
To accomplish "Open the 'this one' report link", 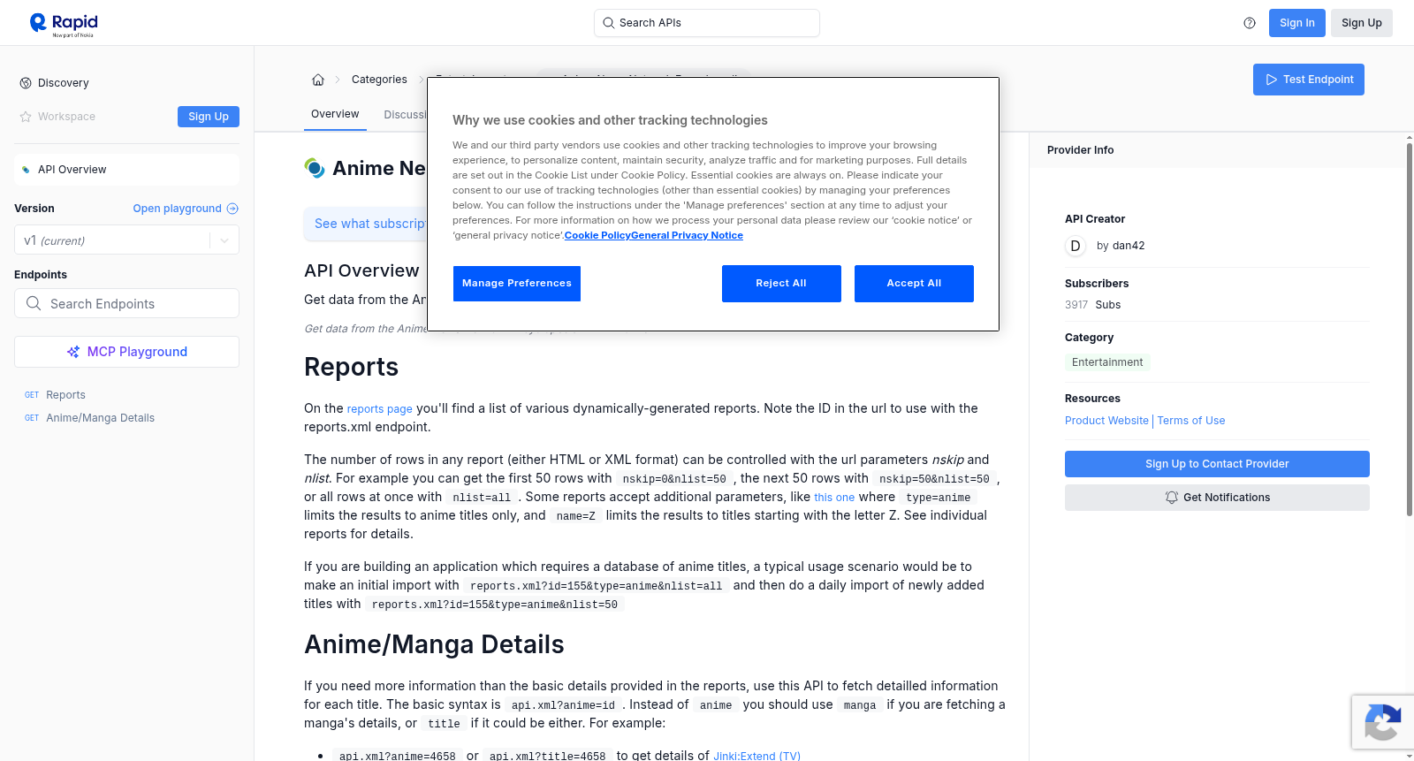I will [834, 498].
